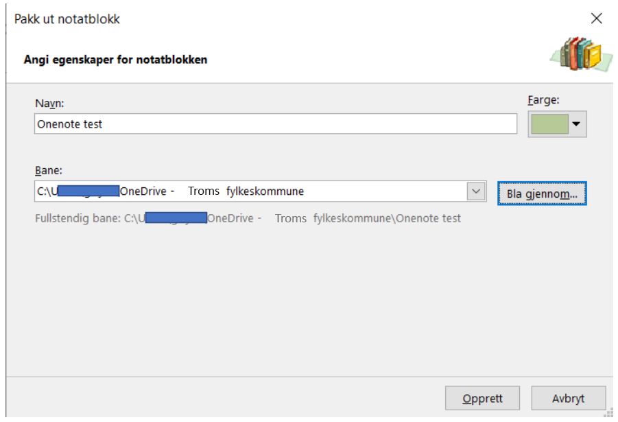Expand the Bane path dropdown chevron
This screenshot has width=618, height=422.
click(476, 191)
